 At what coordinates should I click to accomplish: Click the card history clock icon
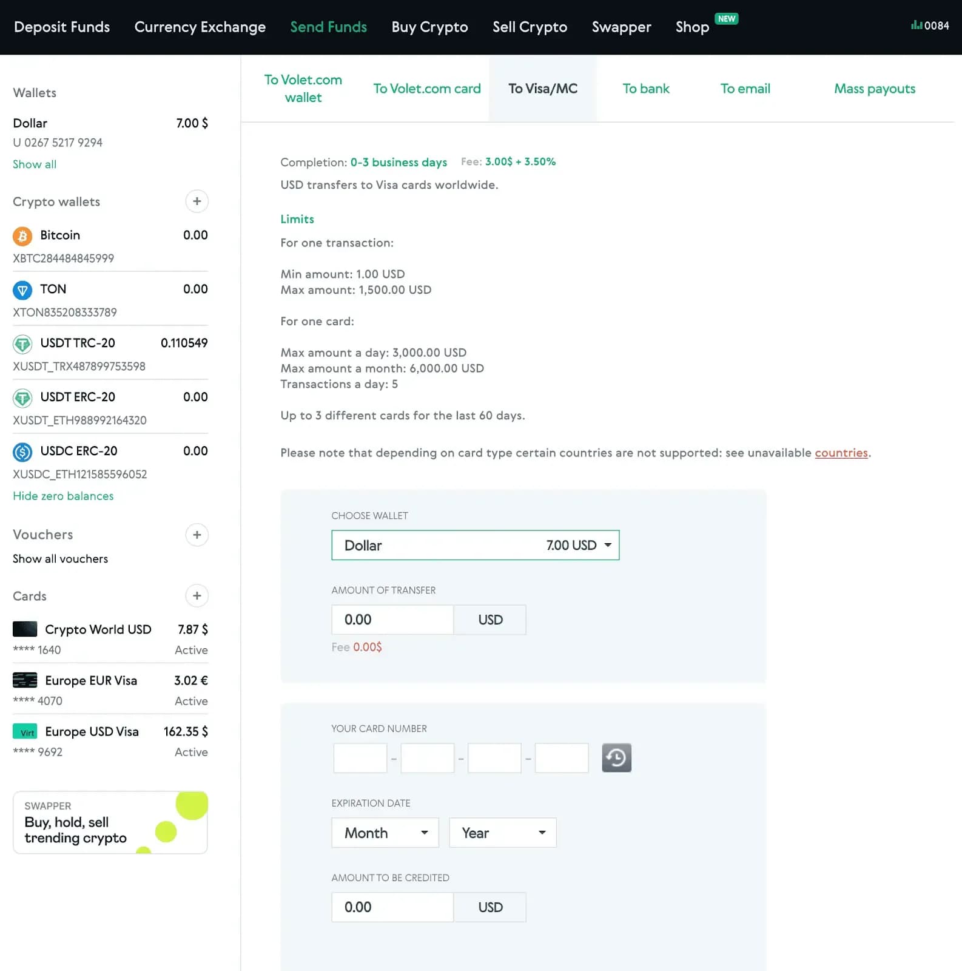coord(616,758)
